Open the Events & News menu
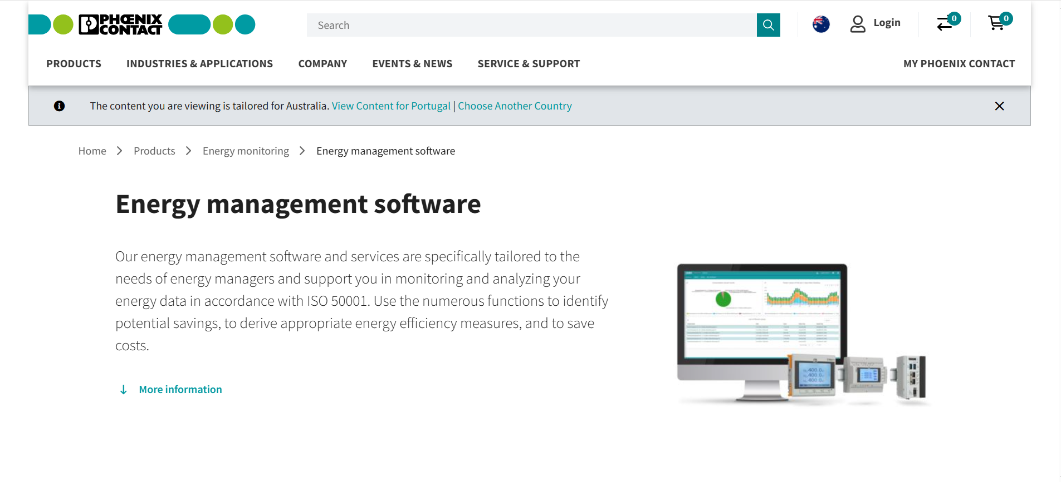The height and width of the screenshot is (482, 1061). coord(412,64)
